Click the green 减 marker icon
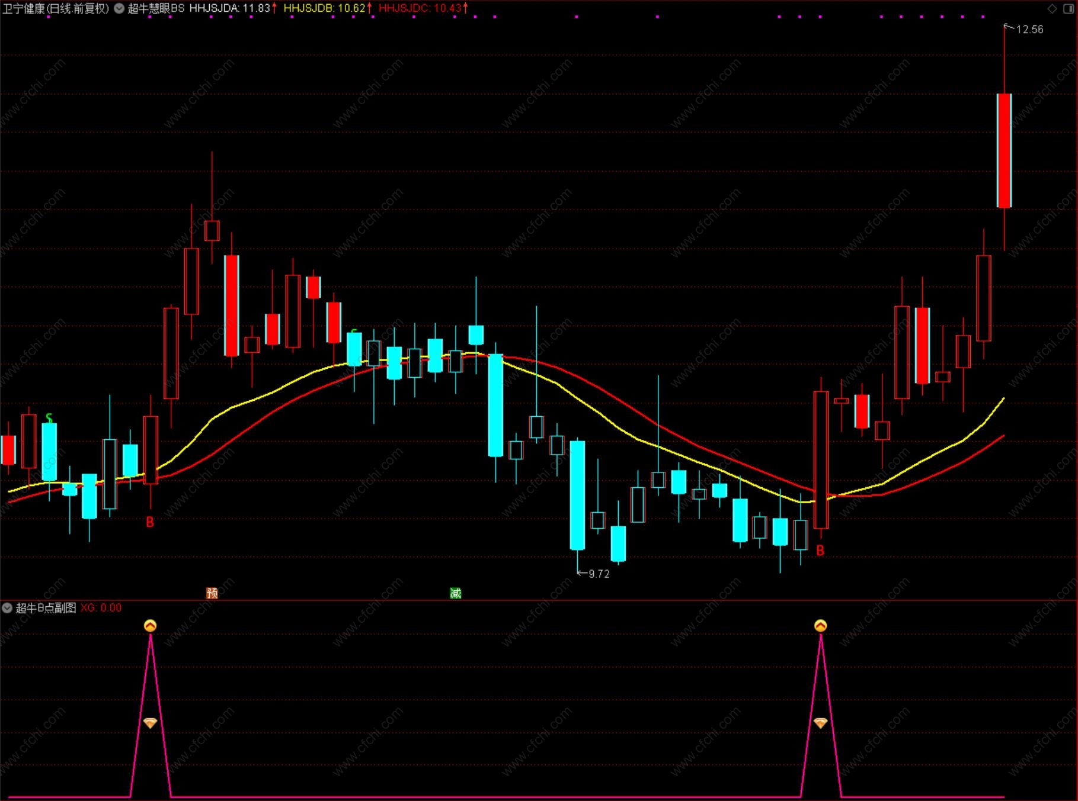This screenshot has width=1078, height=801. 455,593
